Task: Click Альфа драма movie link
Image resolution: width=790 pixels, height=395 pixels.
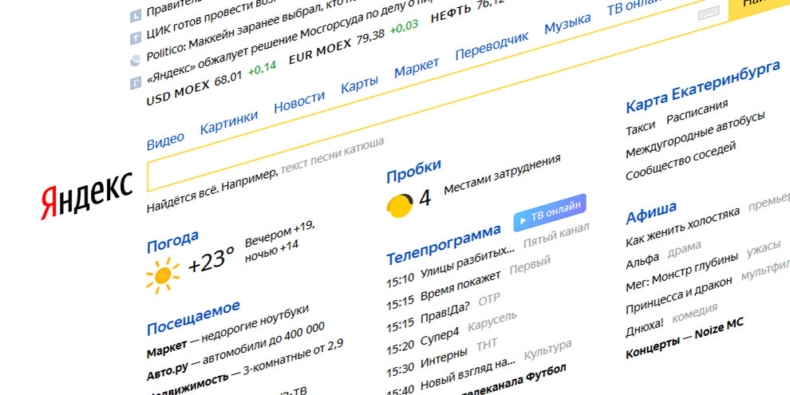Action: [x=663, y=255]
